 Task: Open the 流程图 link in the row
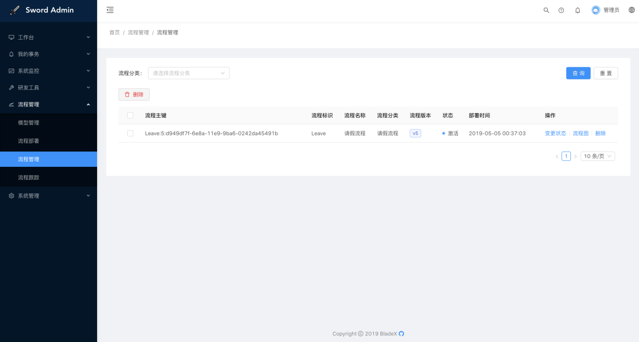point(580,133)
